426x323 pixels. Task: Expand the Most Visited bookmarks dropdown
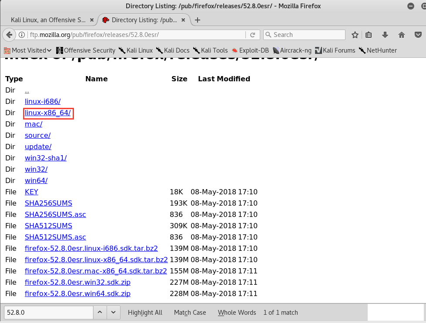point(28,50)
